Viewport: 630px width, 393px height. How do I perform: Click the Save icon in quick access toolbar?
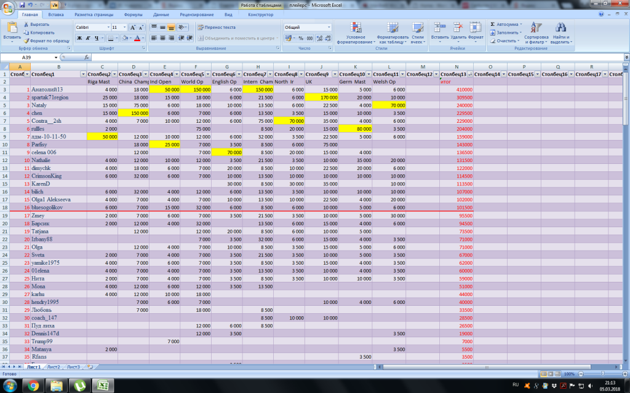tap(22, 4)
